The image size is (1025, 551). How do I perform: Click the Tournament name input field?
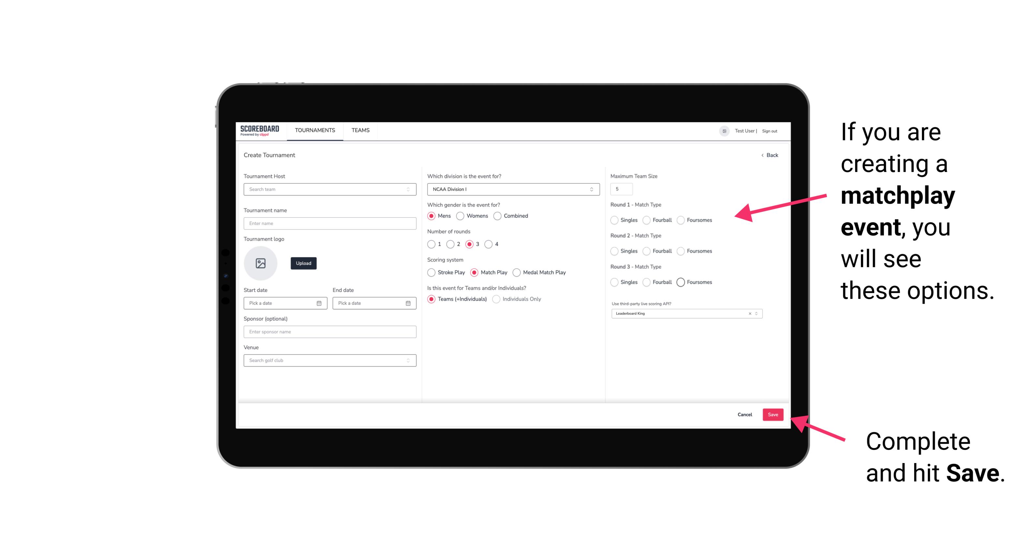tap(328, 223)
